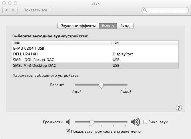Focus the search input field
Viewport: 191px width, 139px height.
pos(165,10)
